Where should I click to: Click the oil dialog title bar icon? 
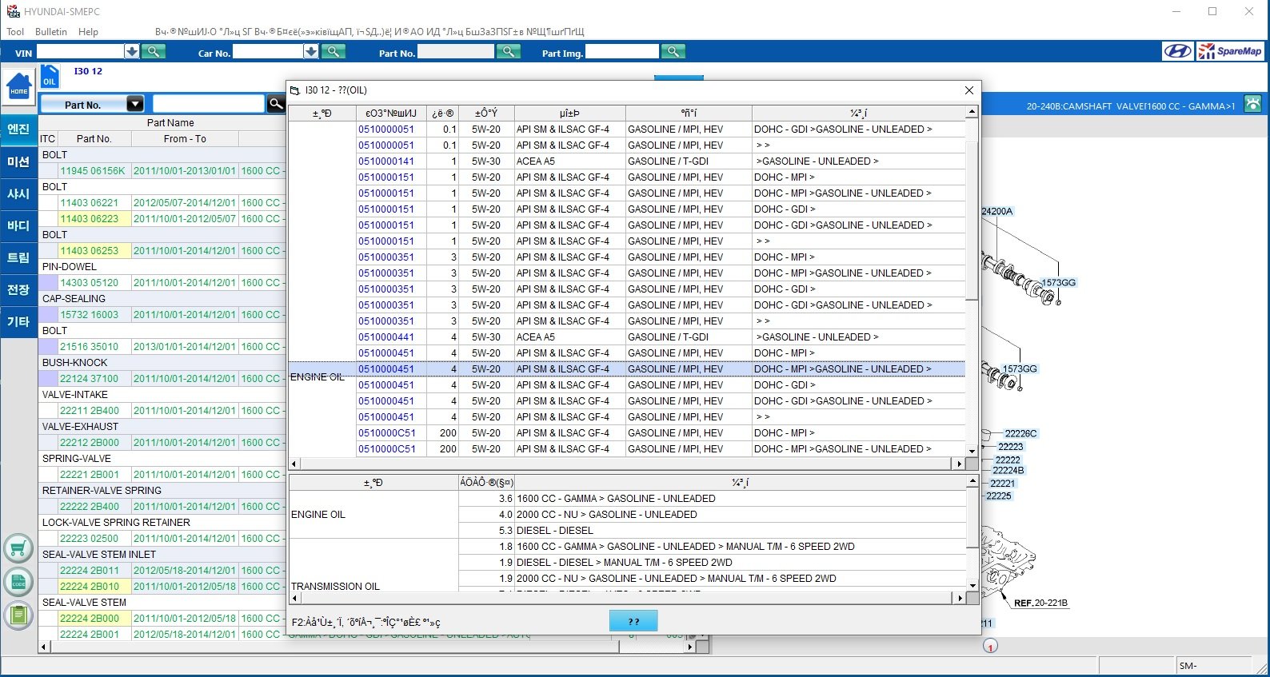[x=294, y=90]
